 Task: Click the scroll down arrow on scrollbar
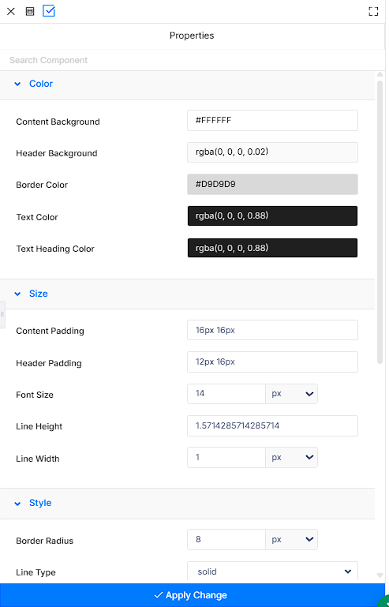tap(380, 575)
